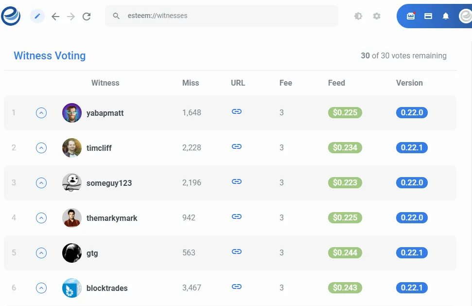Screen dimensions: 472x306
Task: Go forward with the right arrow
Action: pyautogui.click(x=71, y=16)
